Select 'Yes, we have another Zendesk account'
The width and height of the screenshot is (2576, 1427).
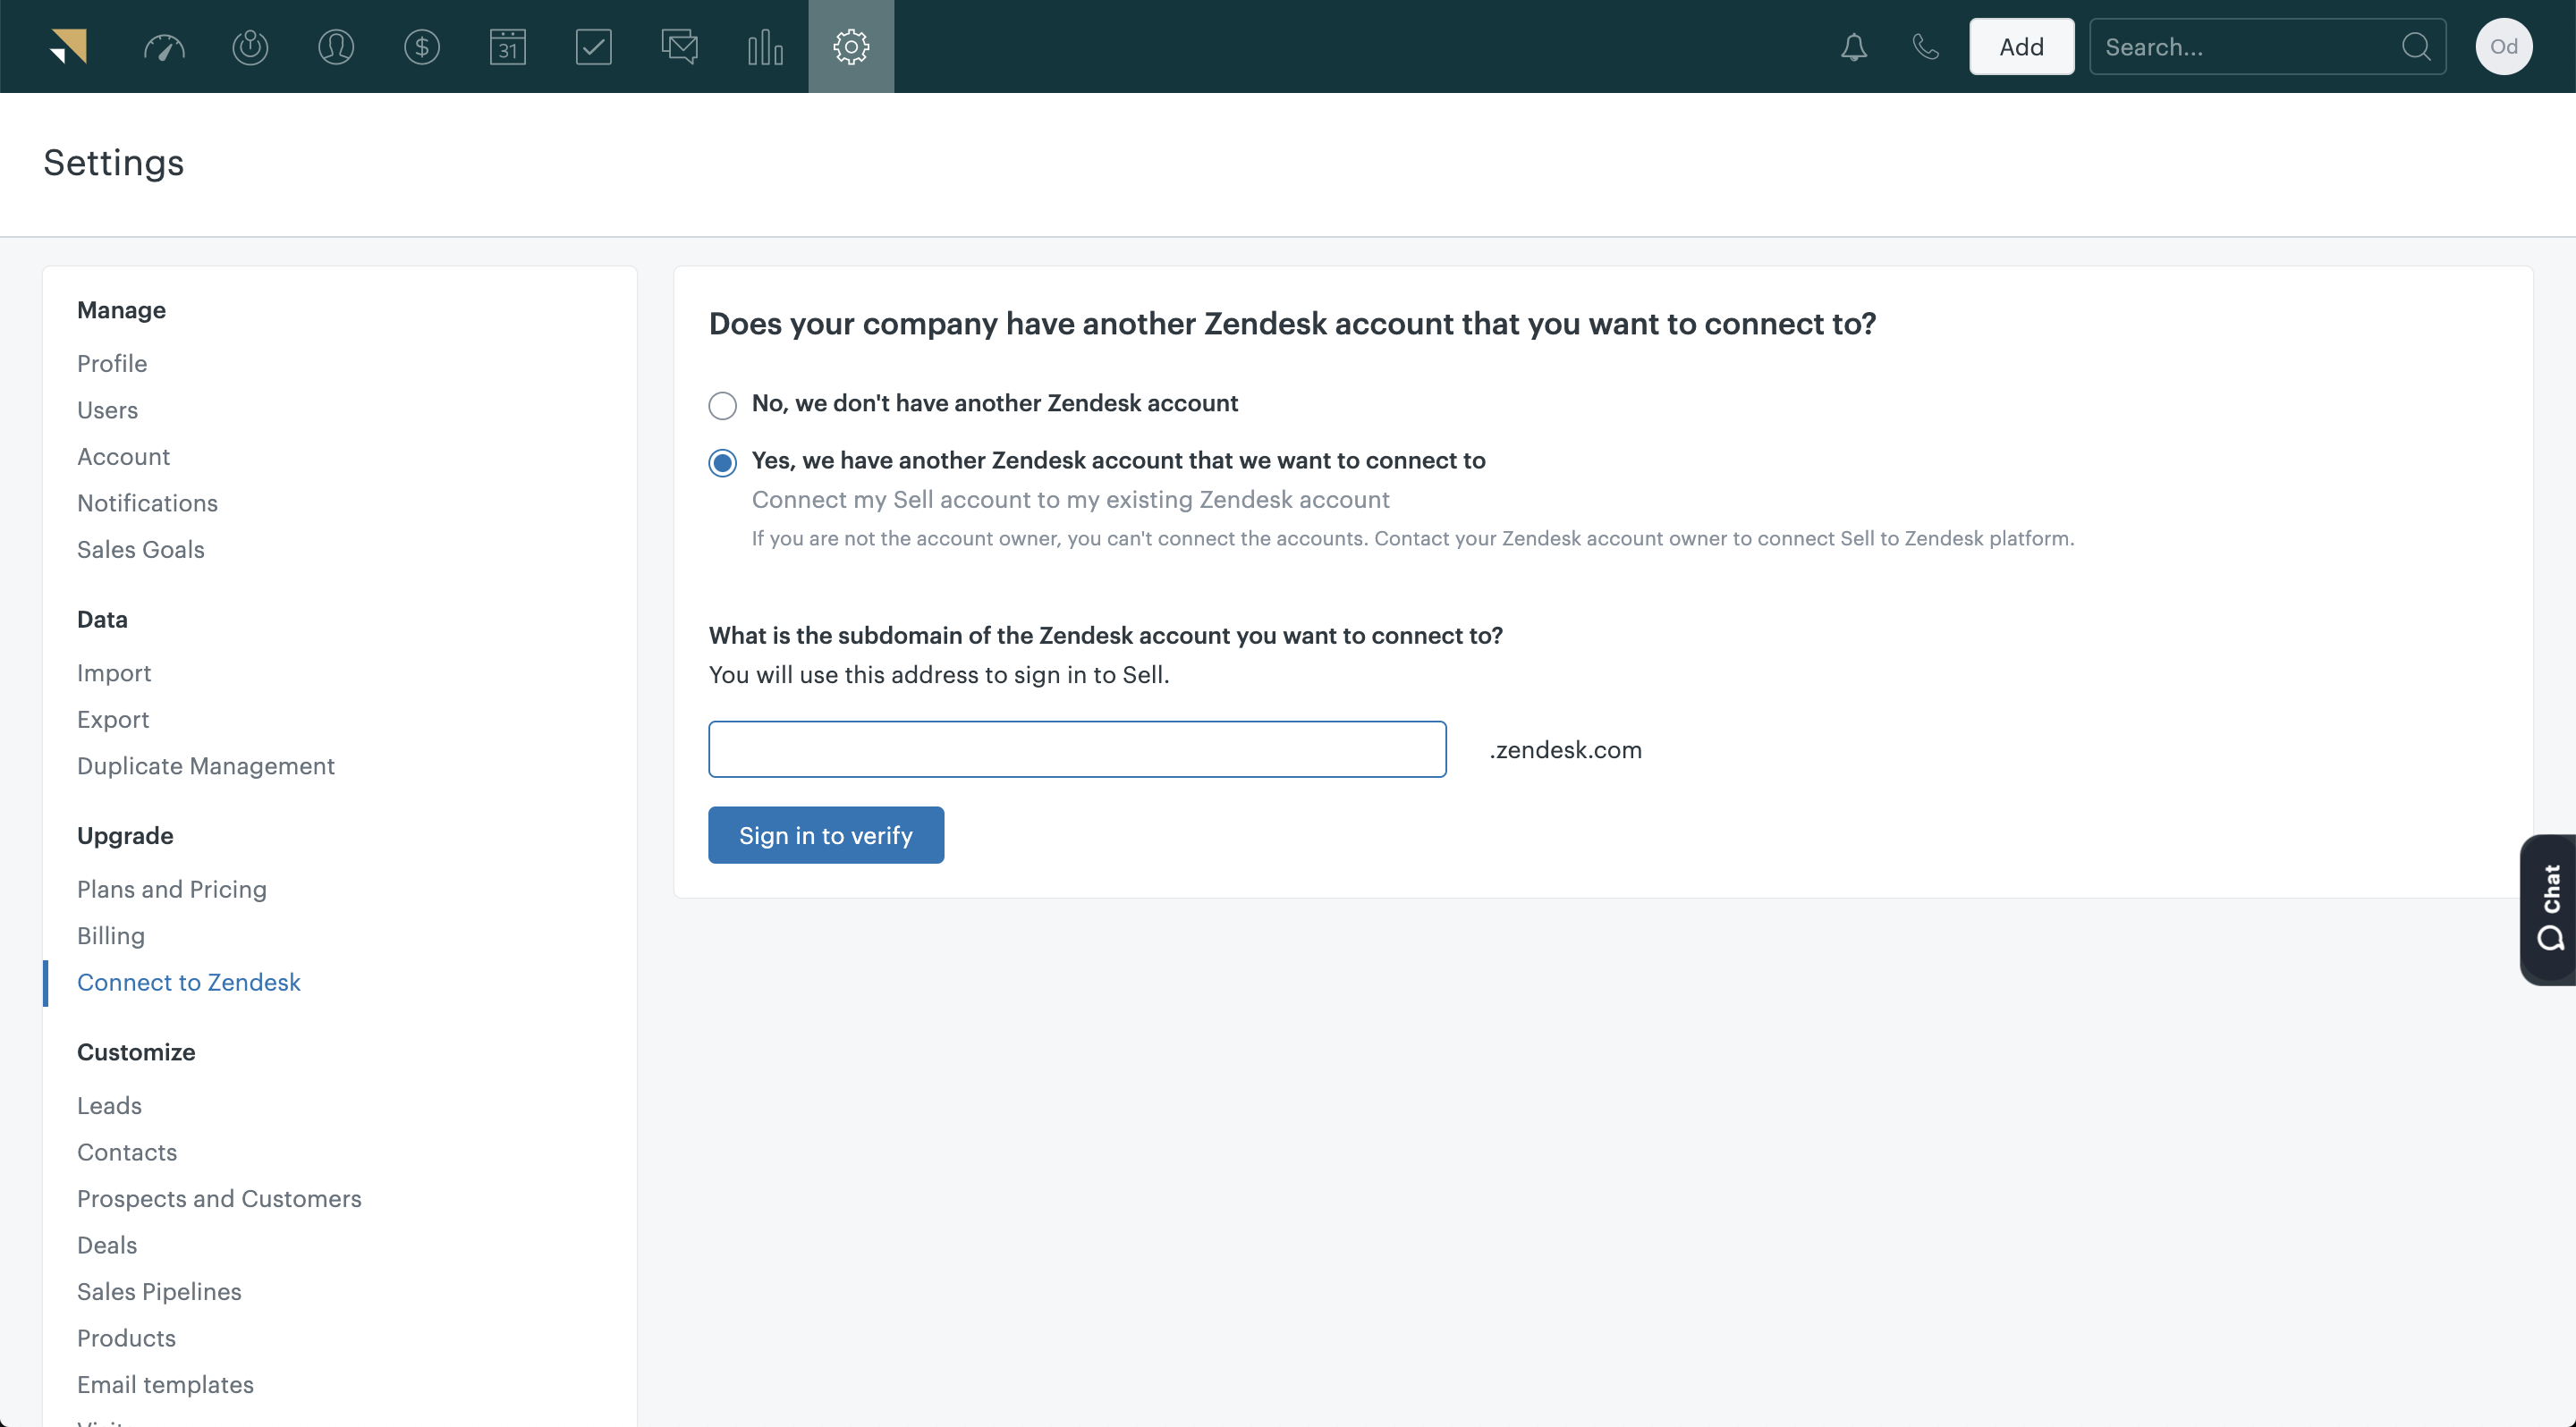click(x=722, y=462)
